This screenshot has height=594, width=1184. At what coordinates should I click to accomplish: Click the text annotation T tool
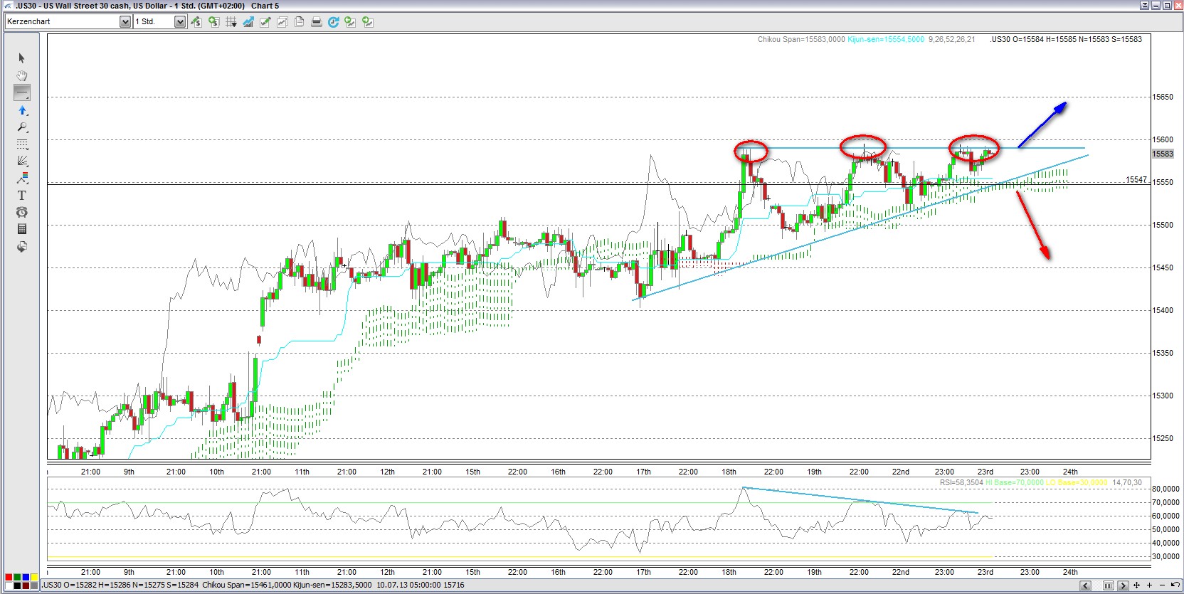click(x=22, y=195)
